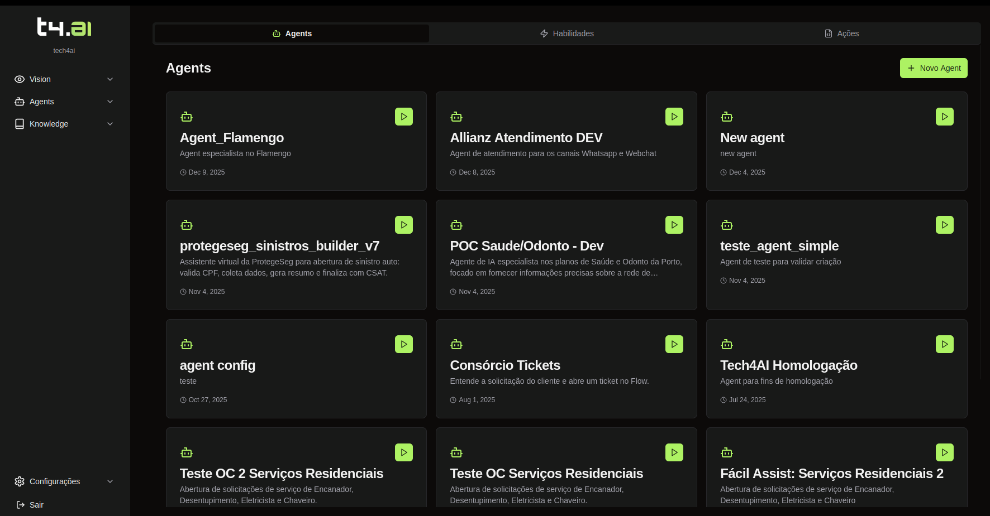Open the Configurações dropdown in sidebar

click(x=64, y=481)
